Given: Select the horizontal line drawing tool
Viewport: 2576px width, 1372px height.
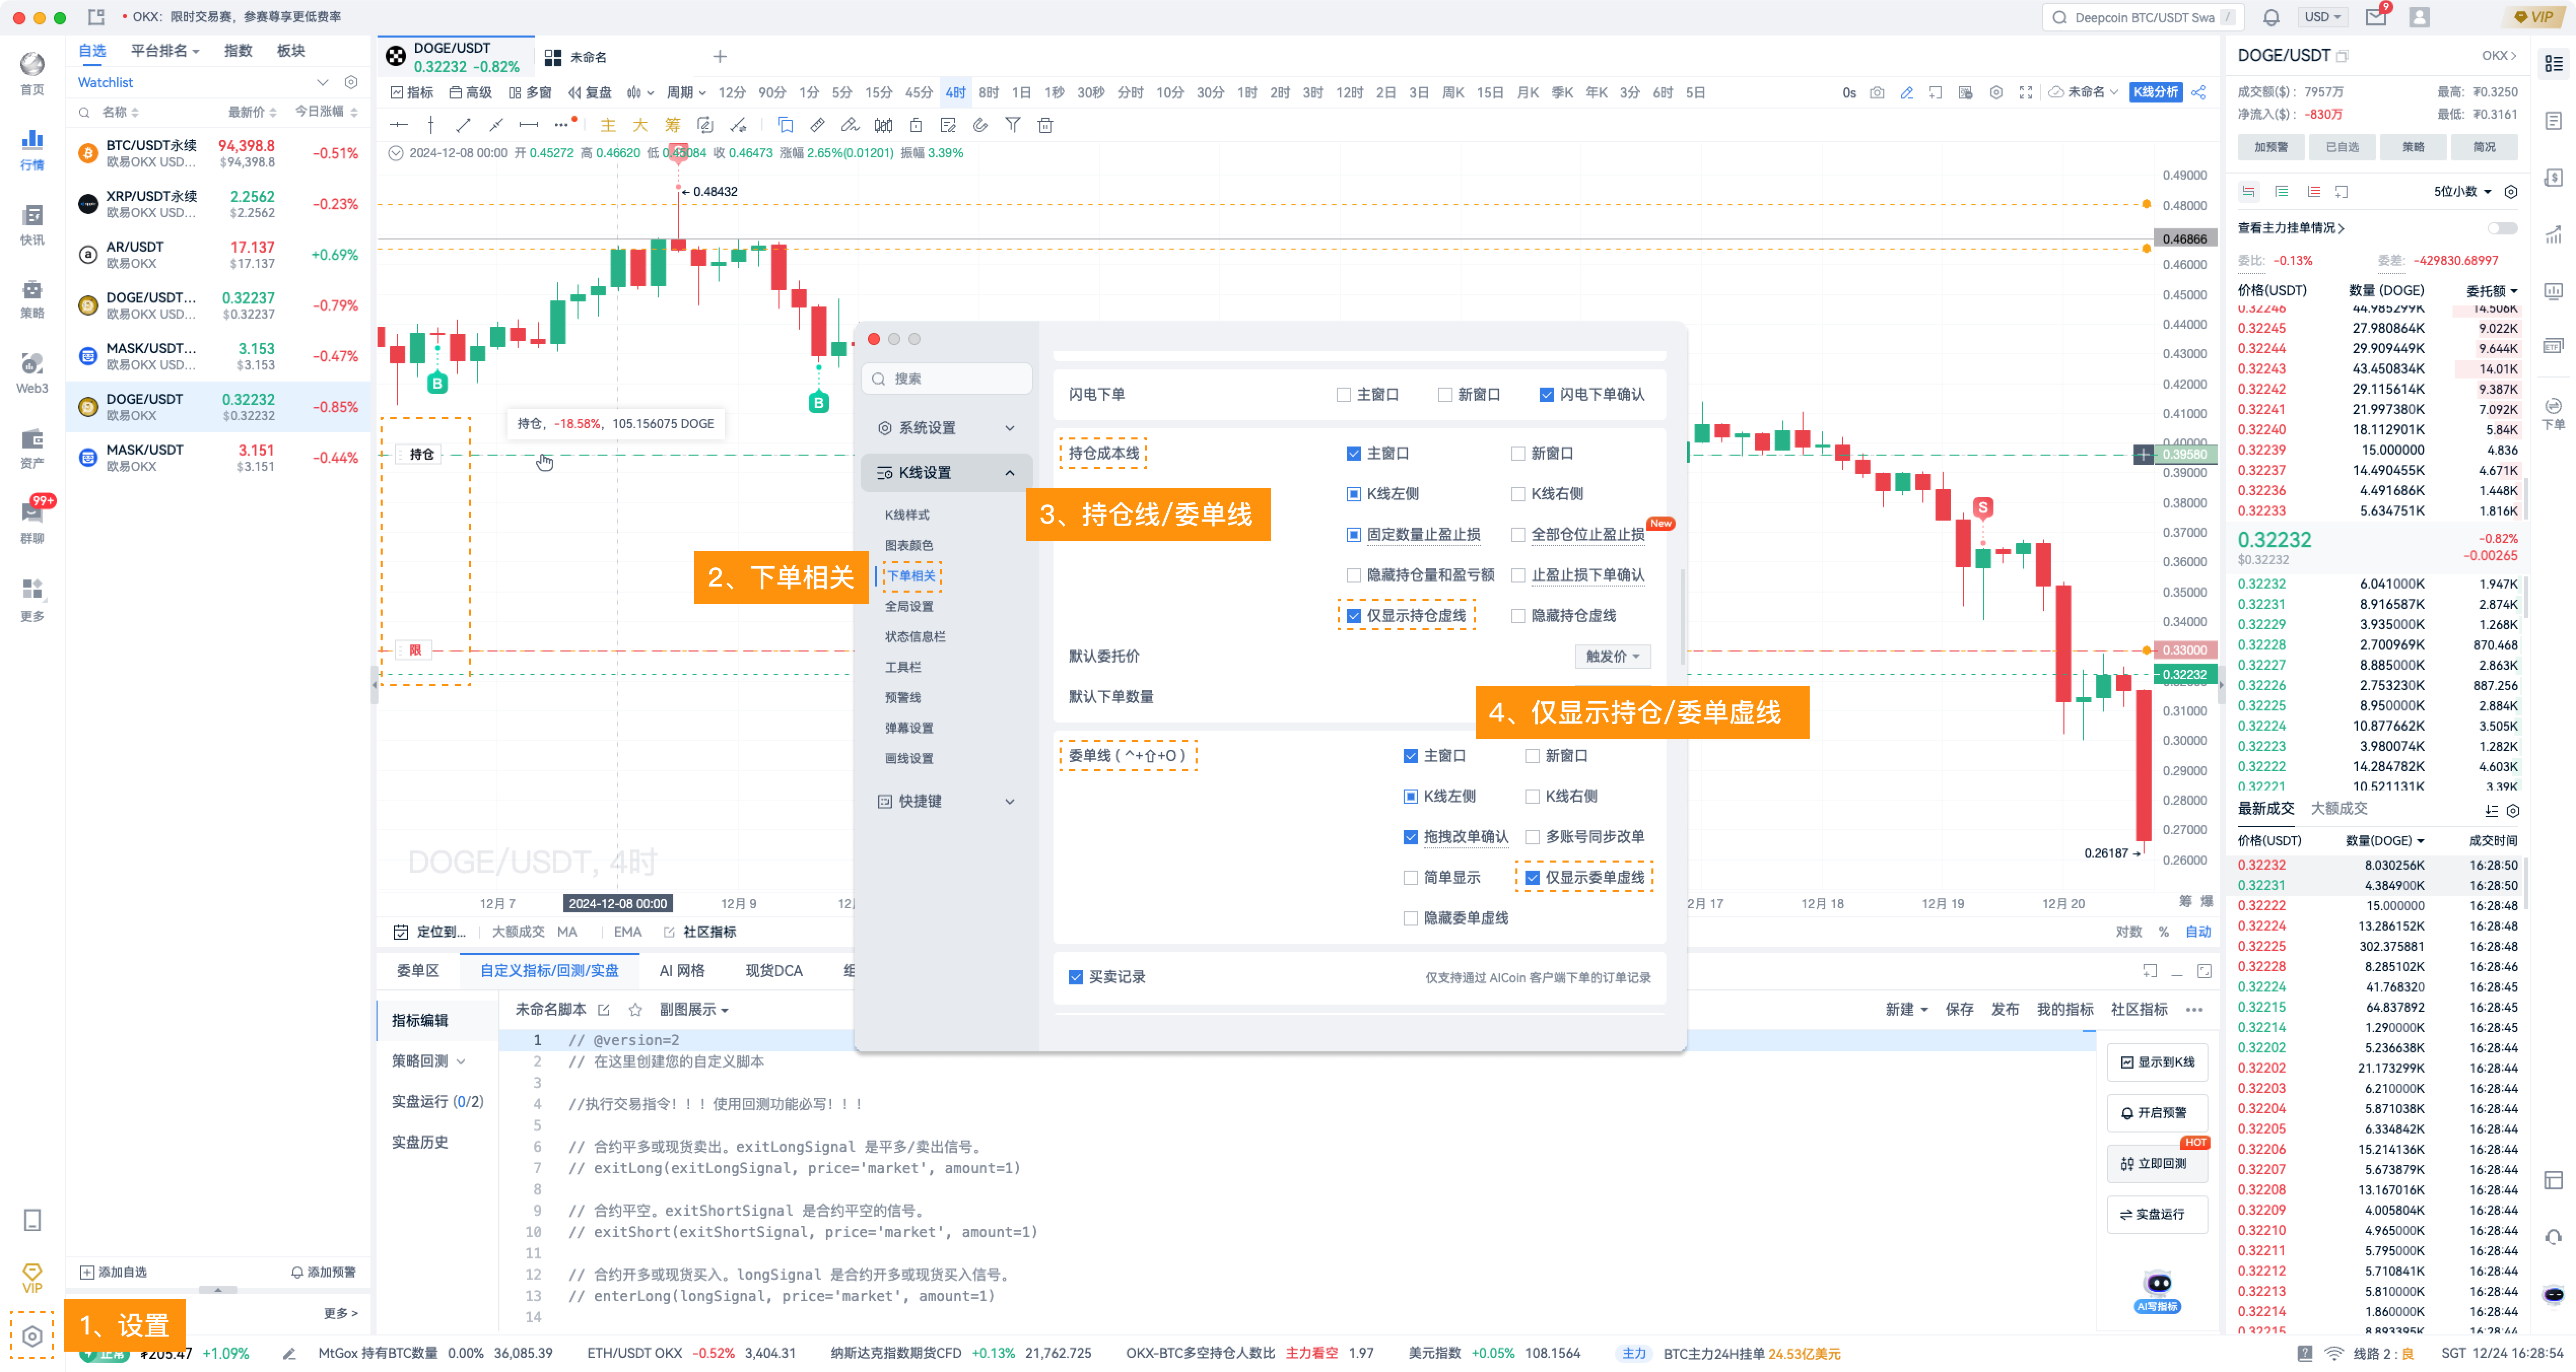Looking at the screenshot, I should click(399, 125).
